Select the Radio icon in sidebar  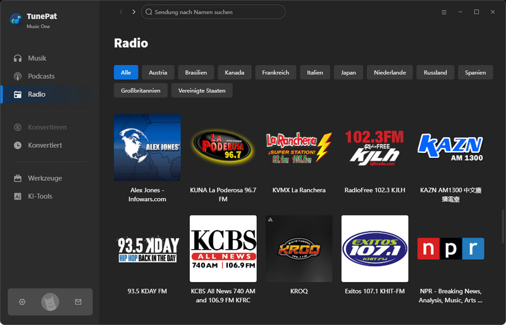[x=18, y=94]
